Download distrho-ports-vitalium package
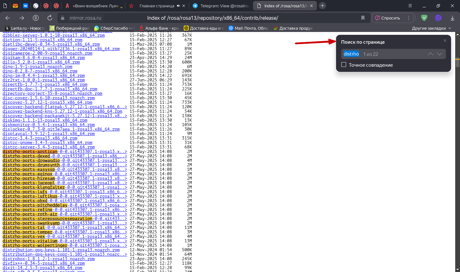The width and height of the screenshot is (460, 272). click(65, 241)
